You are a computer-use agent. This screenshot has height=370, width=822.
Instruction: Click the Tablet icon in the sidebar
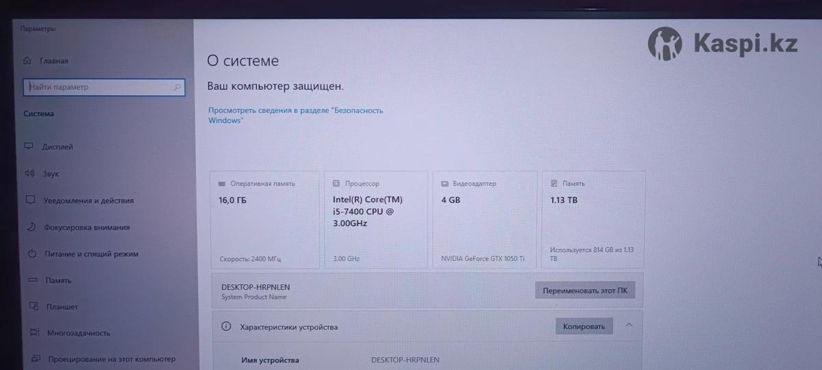[33, 307]
